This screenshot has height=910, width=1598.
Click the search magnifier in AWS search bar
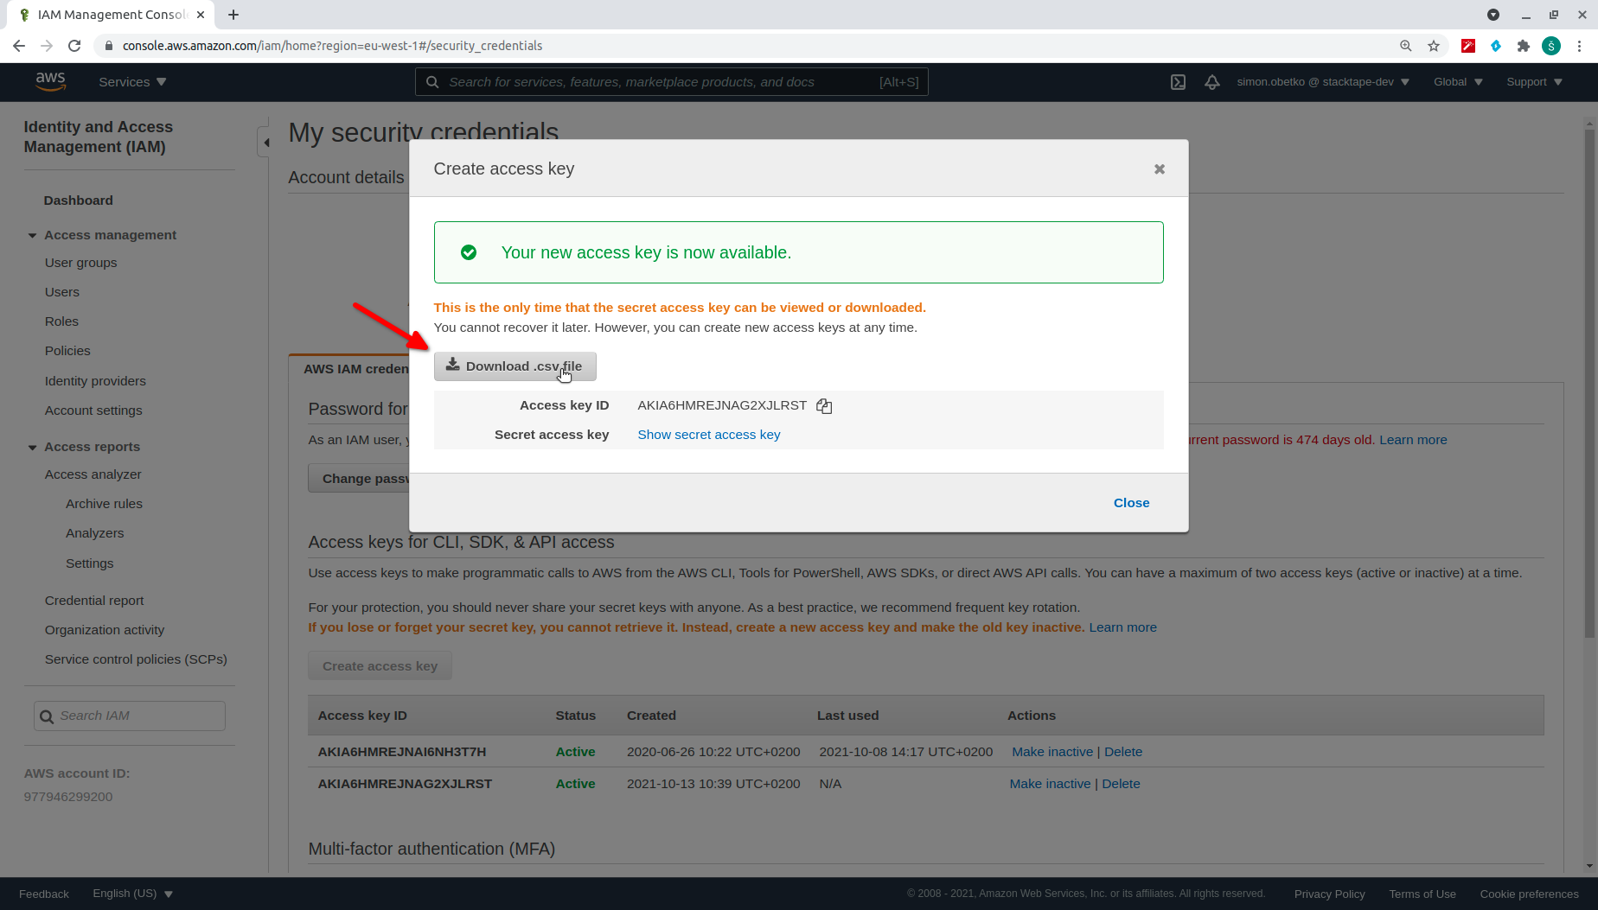point(432,82)
